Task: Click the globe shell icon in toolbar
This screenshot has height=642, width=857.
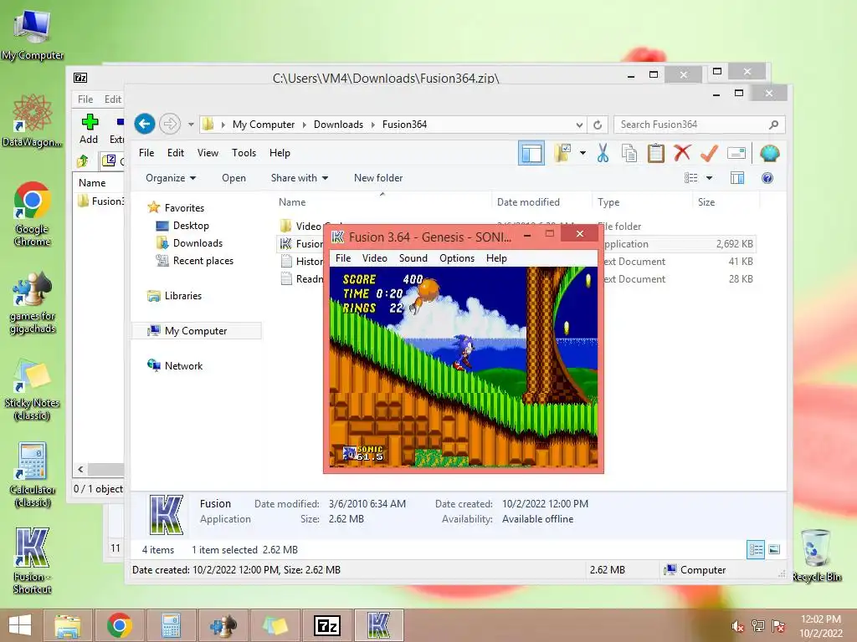Action: (769, 154)
